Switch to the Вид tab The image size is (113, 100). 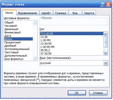click(75, 13)
